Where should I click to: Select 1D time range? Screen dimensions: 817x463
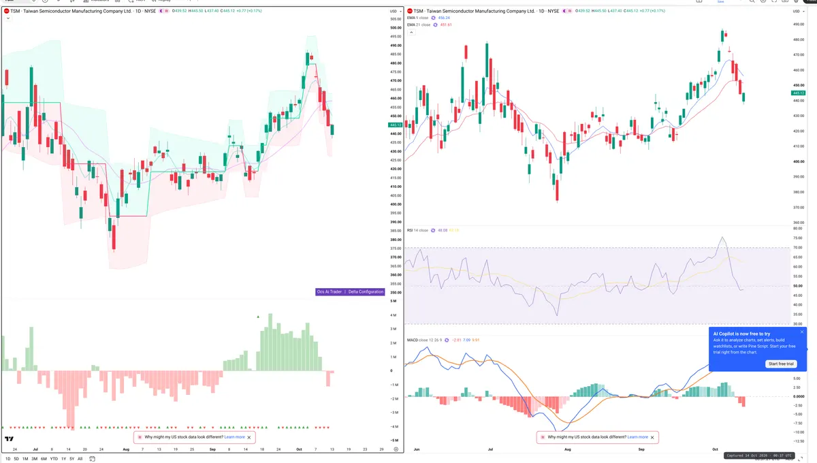(x=7, y=459)
